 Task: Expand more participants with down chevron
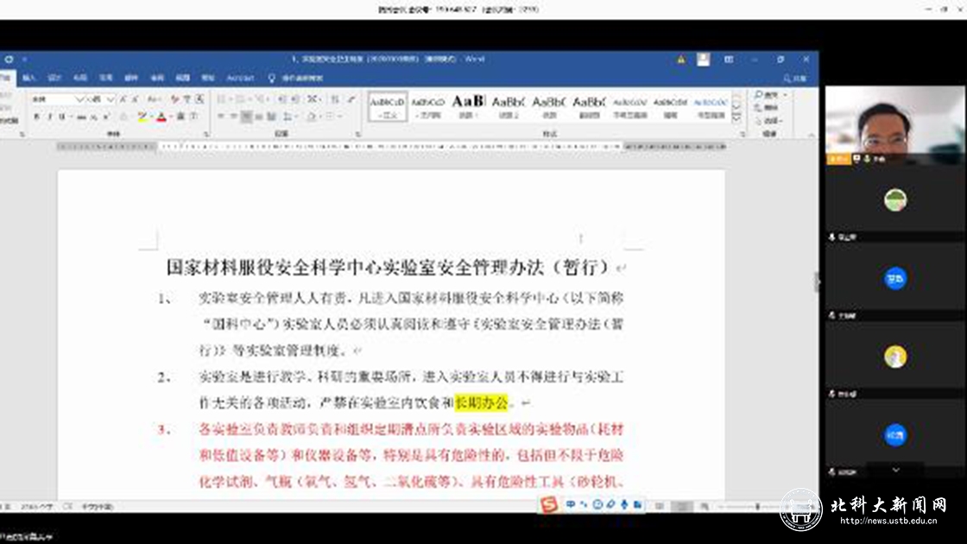tap(895, 470)
